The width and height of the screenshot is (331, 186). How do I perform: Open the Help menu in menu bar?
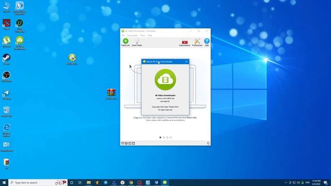coord(150,36)
